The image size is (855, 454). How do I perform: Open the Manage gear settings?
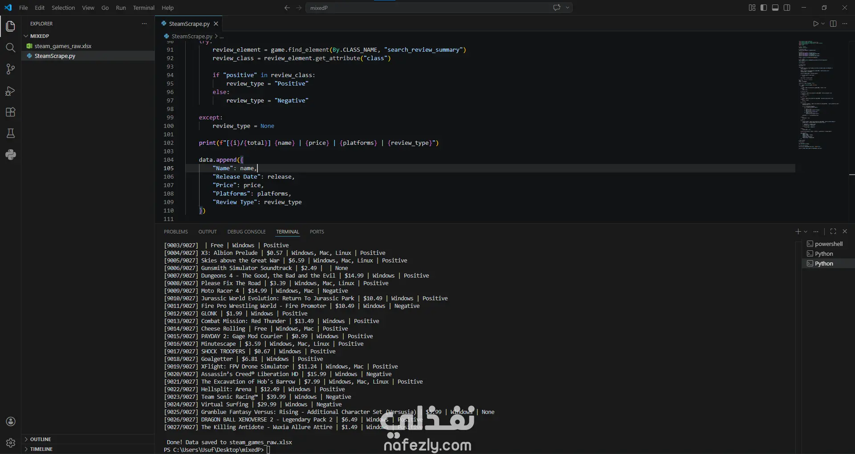11,443
